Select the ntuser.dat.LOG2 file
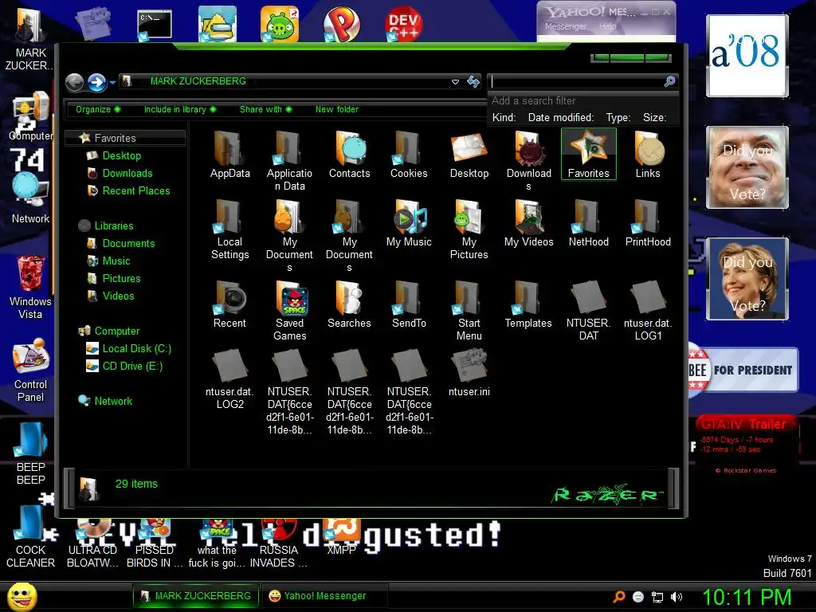The height and width of the screenshot is (612, 816). click(229, 379)
